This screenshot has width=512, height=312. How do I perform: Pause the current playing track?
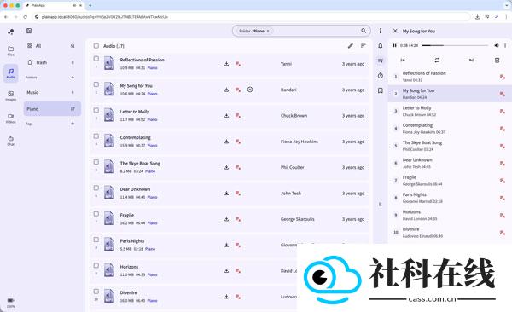[395, 46]
